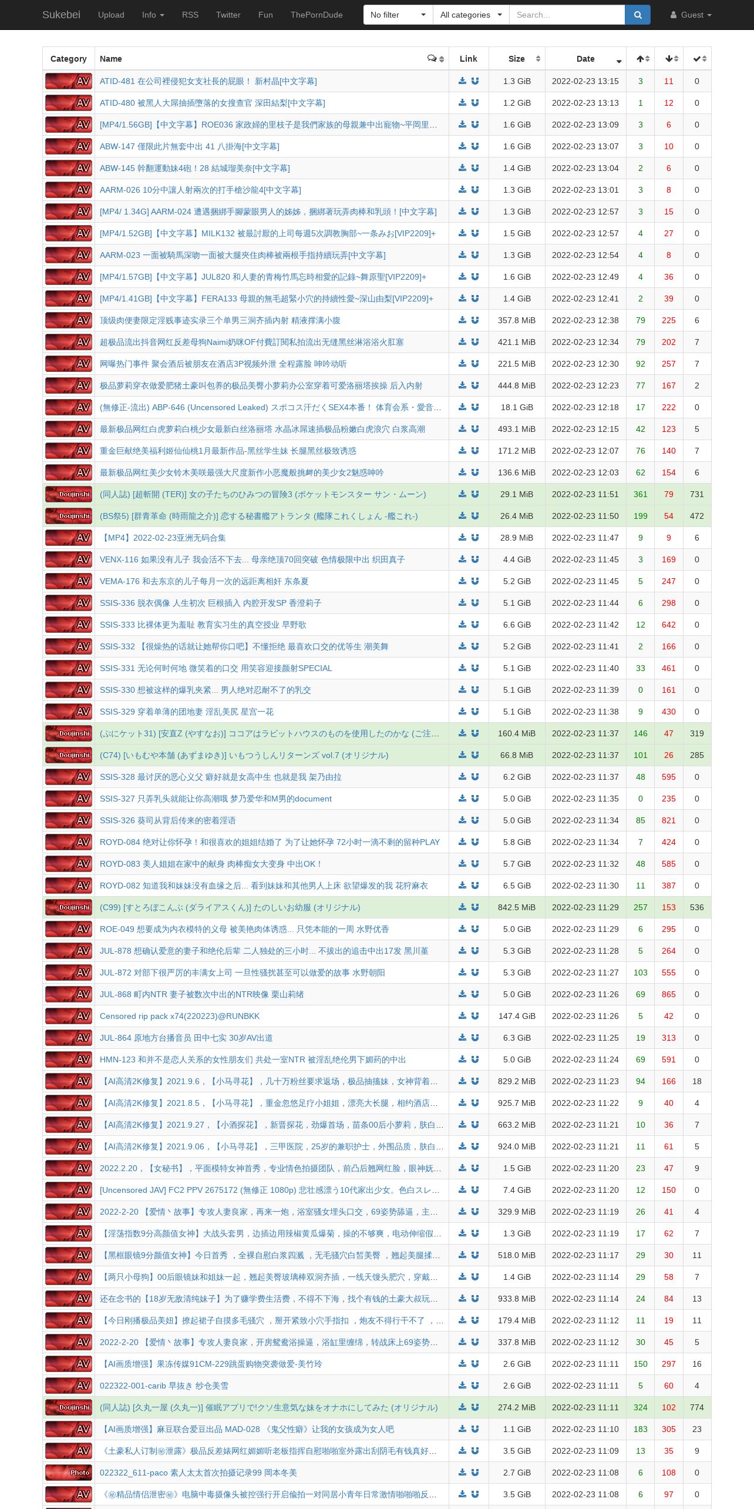Click the 18.1 GiB size cell
Screen dimensions: 754x1509
(517, 407)
